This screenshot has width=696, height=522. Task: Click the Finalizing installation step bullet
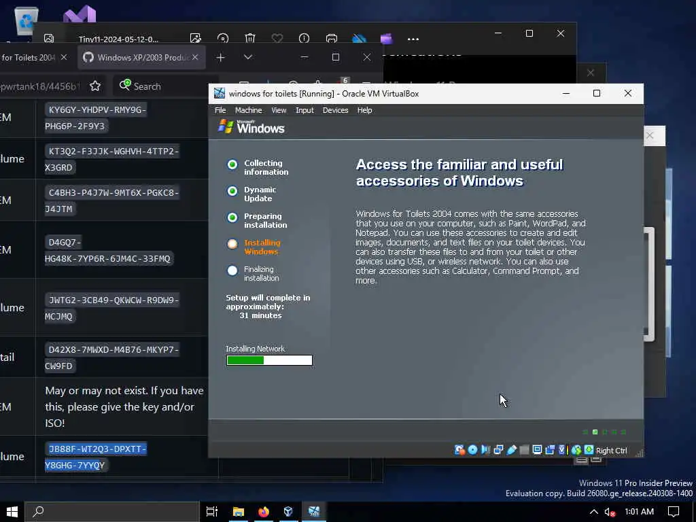coord(232,271)
